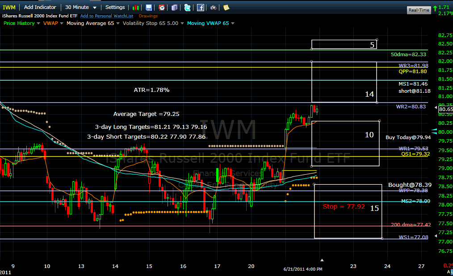Click the 6/21/2011 4:00 PM date label
The width and height of the screenshot is (453, 276).
click(x=303, y=269)
